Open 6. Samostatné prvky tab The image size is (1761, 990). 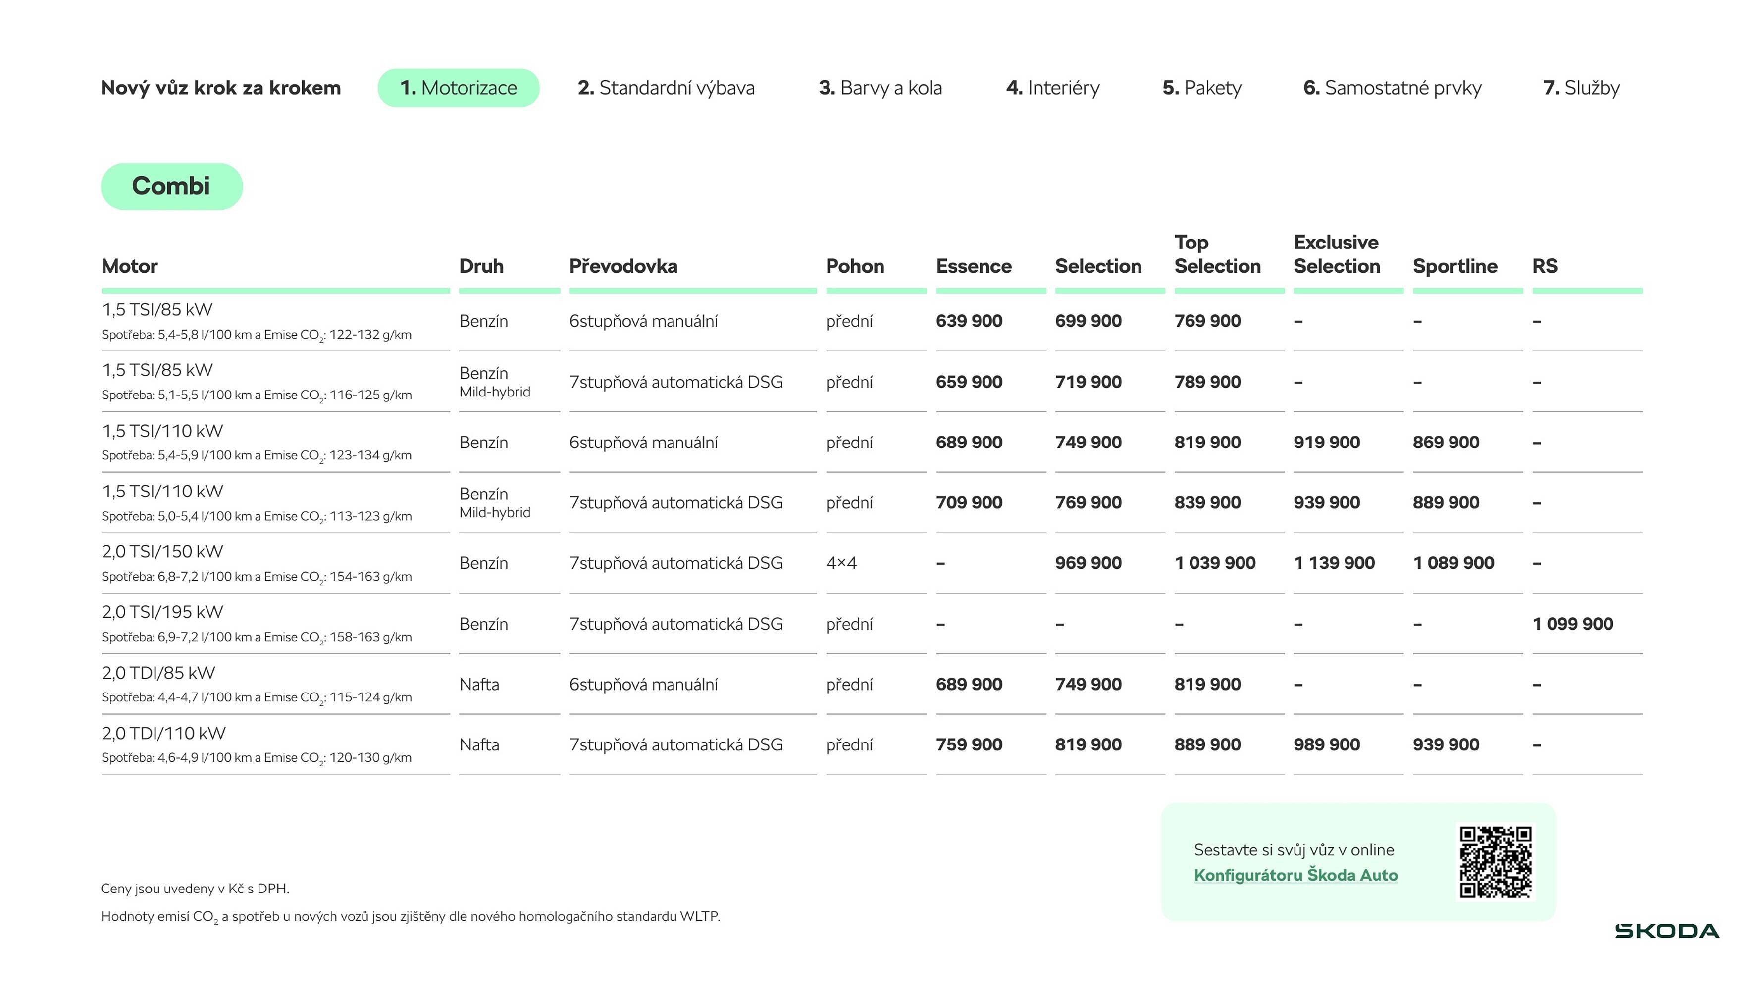tap(1392, 88)
